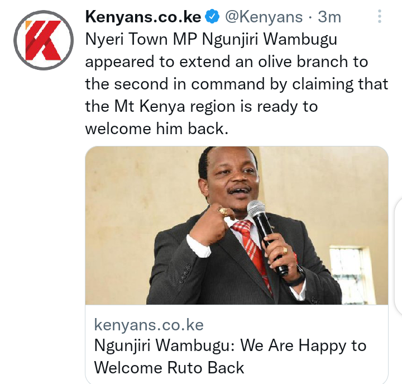Click 'Welcome Ruto Back' headline line
Viewport: 402px width, 384px height.
click(169, 368)
